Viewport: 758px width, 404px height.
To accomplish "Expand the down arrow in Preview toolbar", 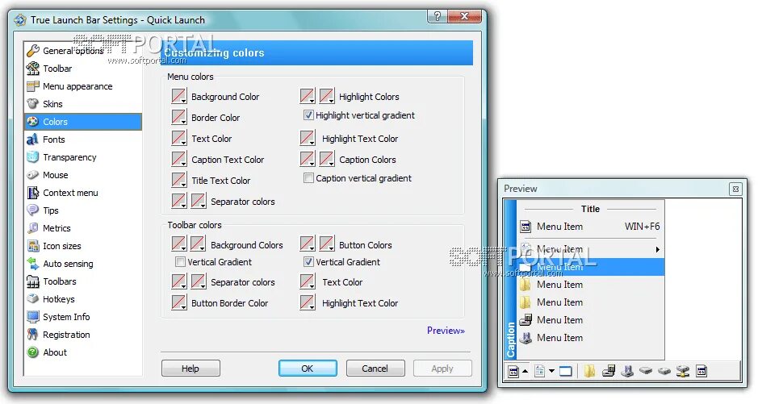I will [x=551, y=371].
